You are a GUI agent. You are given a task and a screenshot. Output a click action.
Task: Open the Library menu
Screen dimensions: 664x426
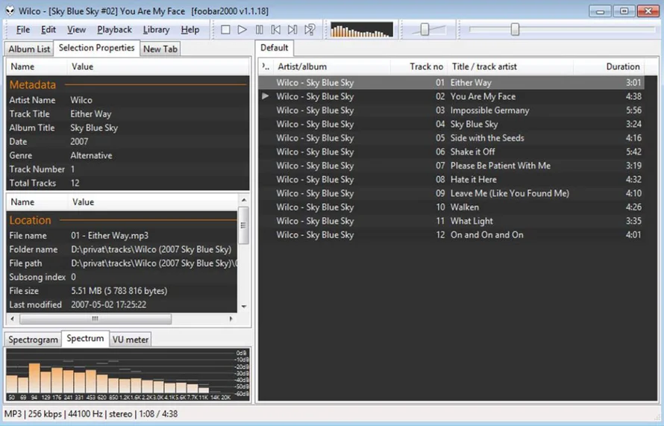(156, 30)
